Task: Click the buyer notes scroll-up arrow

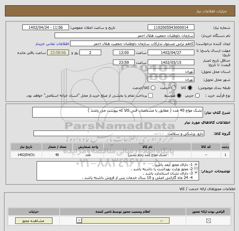Action: 196,164
